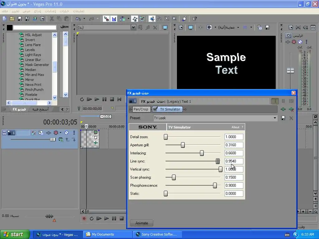The image size is (319, 239).
Task: Click the Windows start button
Action: click(15, 234)
